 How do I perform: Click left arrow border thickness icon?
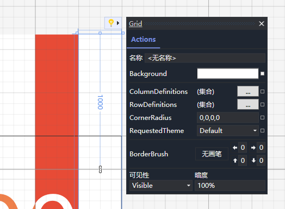click(235, 148)
